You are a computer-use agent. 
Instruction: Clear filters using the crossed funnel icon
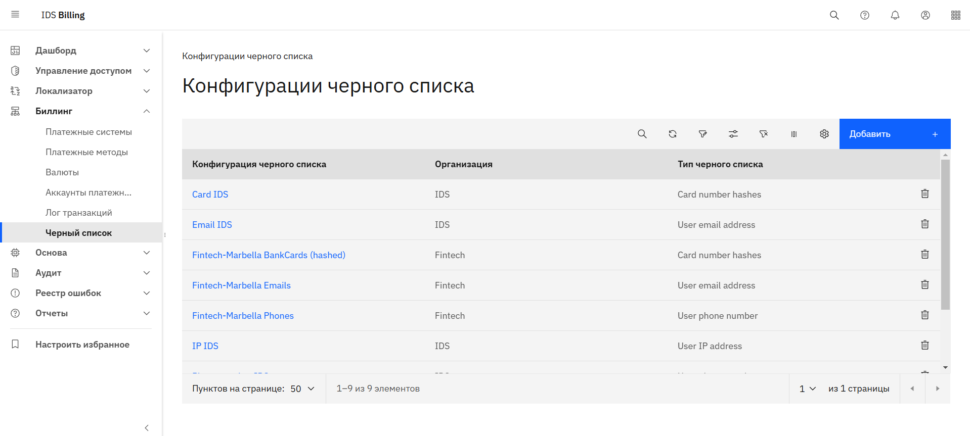click(x=763, y=134)
